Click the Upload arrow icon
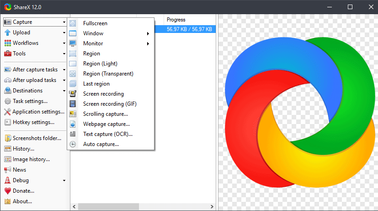The width and height of the screenshot is (378, 211). click(7, 32)
